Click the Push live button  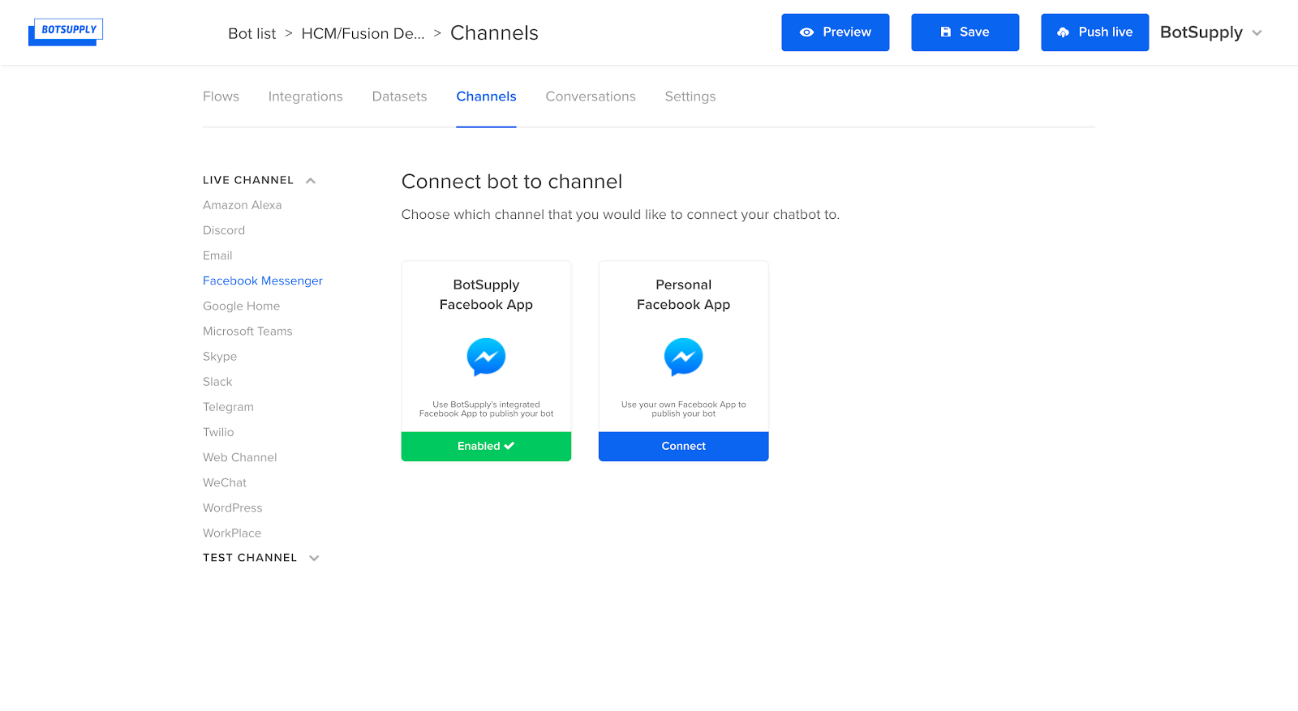point(1095,32)
